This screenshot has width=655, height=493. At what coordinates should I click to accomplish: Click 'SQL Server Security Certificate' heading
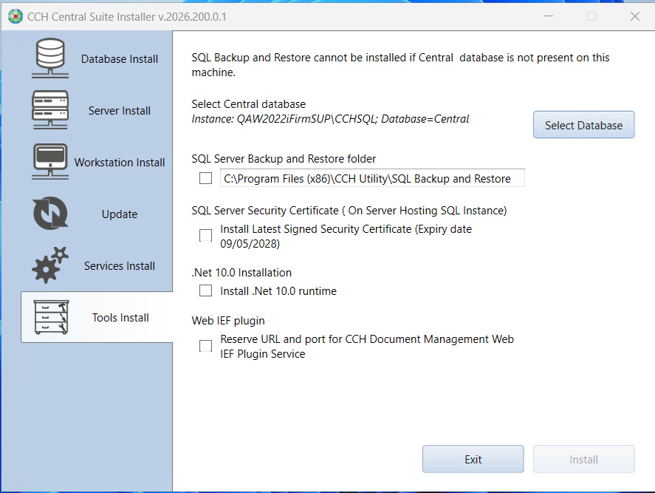click(349, 211)
